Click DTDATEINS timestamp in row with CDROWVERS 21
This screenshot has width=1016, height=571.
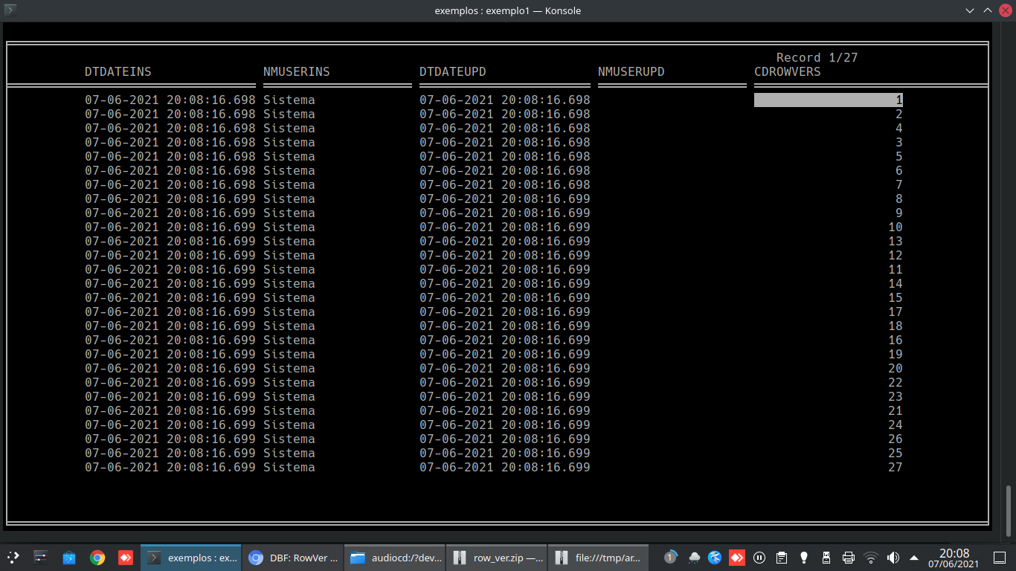click(170, 410)
